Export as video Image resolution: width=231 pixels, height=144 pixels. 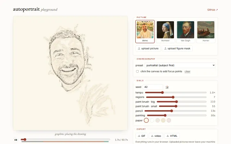(x=156, y=136)
